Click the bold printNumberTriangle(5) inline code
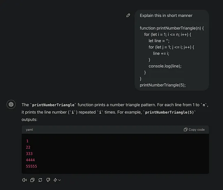The width and height of the screenshot is (223, 190). 169,112
